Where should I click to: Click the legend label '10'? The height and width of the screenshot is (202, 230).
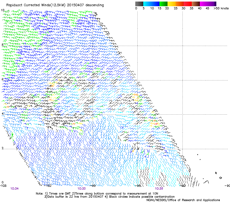click(x=152, y=8)
